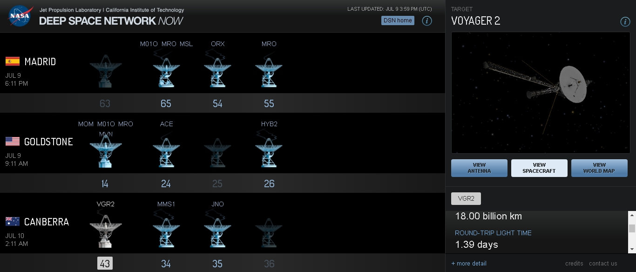Select Goldstone antenna dish 14
636x272 pixels.
point(105,151)
